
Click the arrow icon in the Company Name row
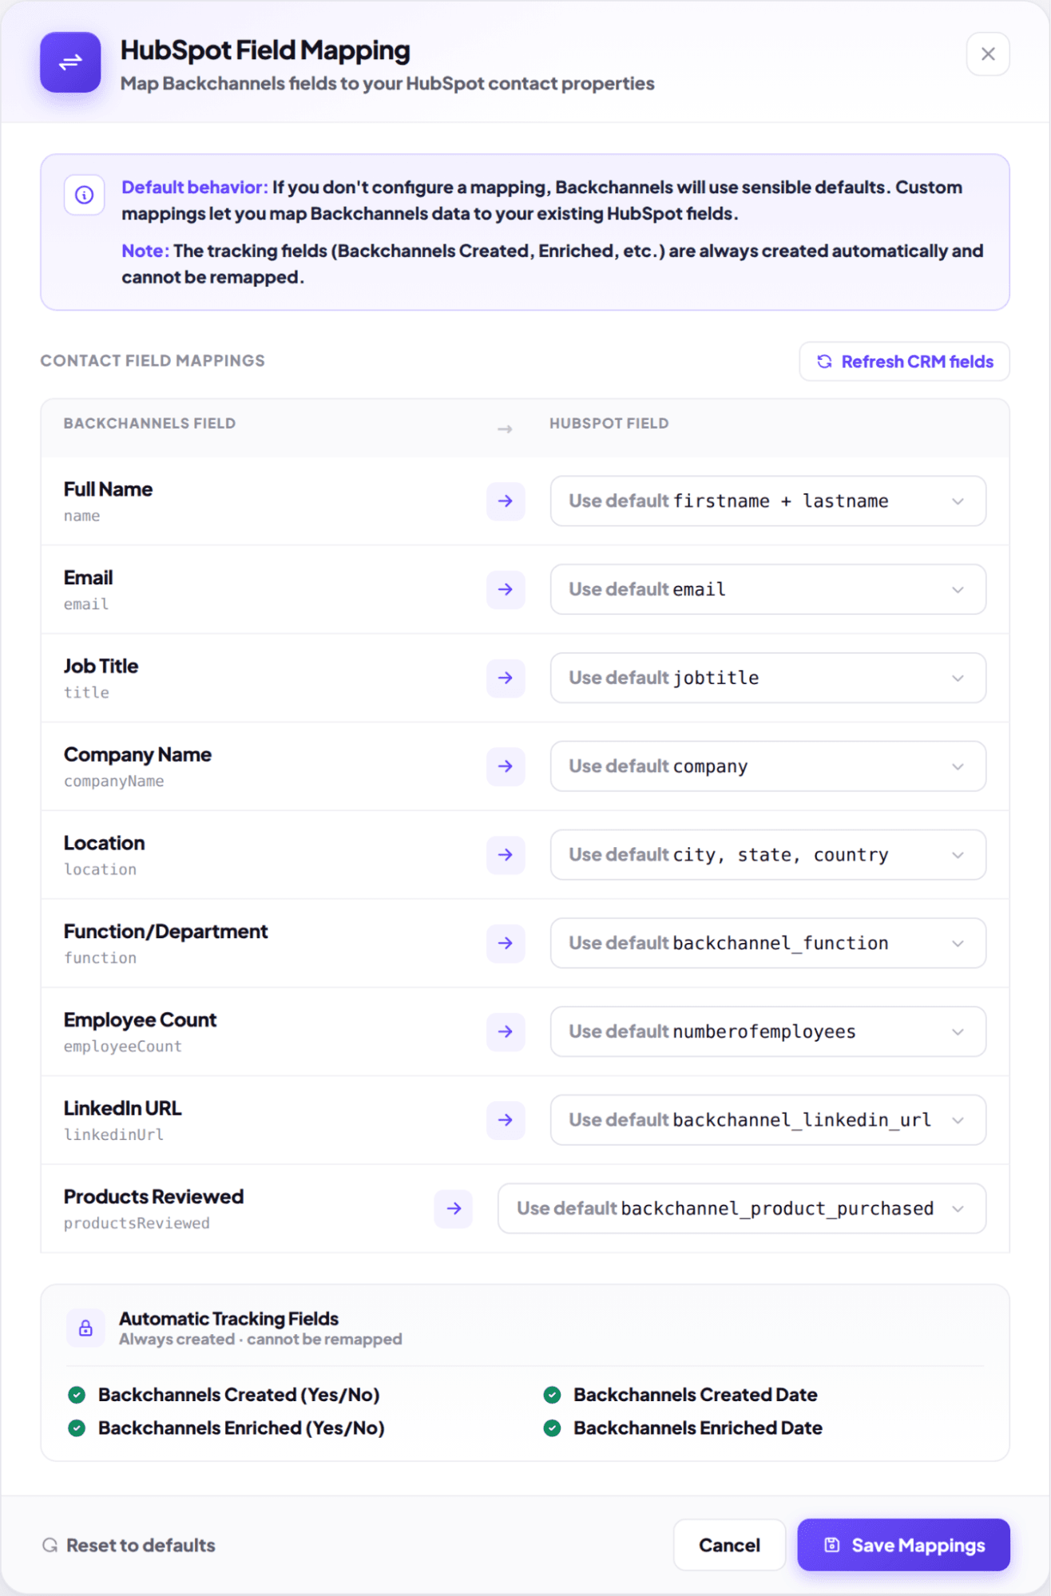click(x=506, y=766)
